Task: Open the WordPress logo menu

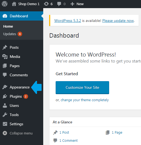Action: (5, 4)
